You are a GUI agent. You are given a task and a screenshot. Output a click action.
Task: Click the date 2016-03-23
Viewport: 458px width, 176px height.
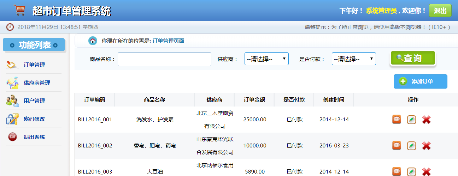[334, 146]
